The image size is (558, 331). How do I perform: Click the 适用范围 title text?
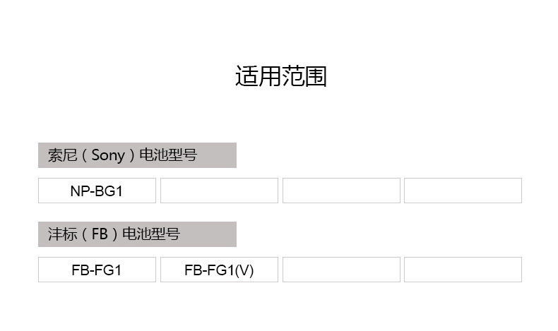pyautogui.click(x=280, y=76)
